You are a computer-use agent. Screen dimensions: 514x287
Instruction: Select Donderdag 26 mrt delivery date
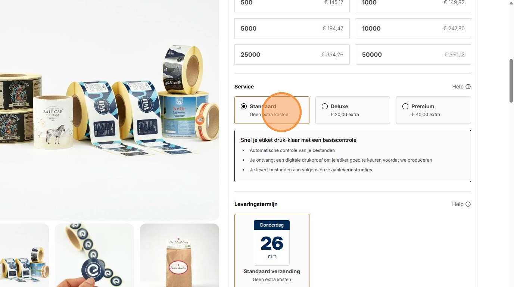[272, 250]
